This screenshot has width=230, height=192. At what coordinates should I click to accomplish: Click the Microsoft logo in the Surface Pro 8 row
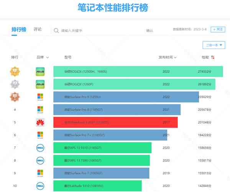[40, 110]
